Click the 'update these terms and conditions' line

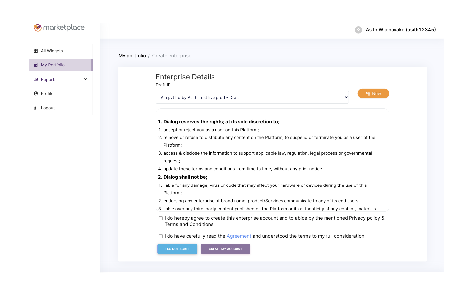tap(243, 169)
